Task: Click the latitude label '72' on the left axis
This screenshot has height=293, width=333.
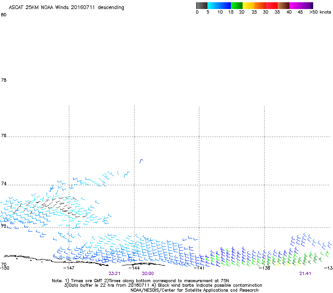Action: [x=4, y=226]
